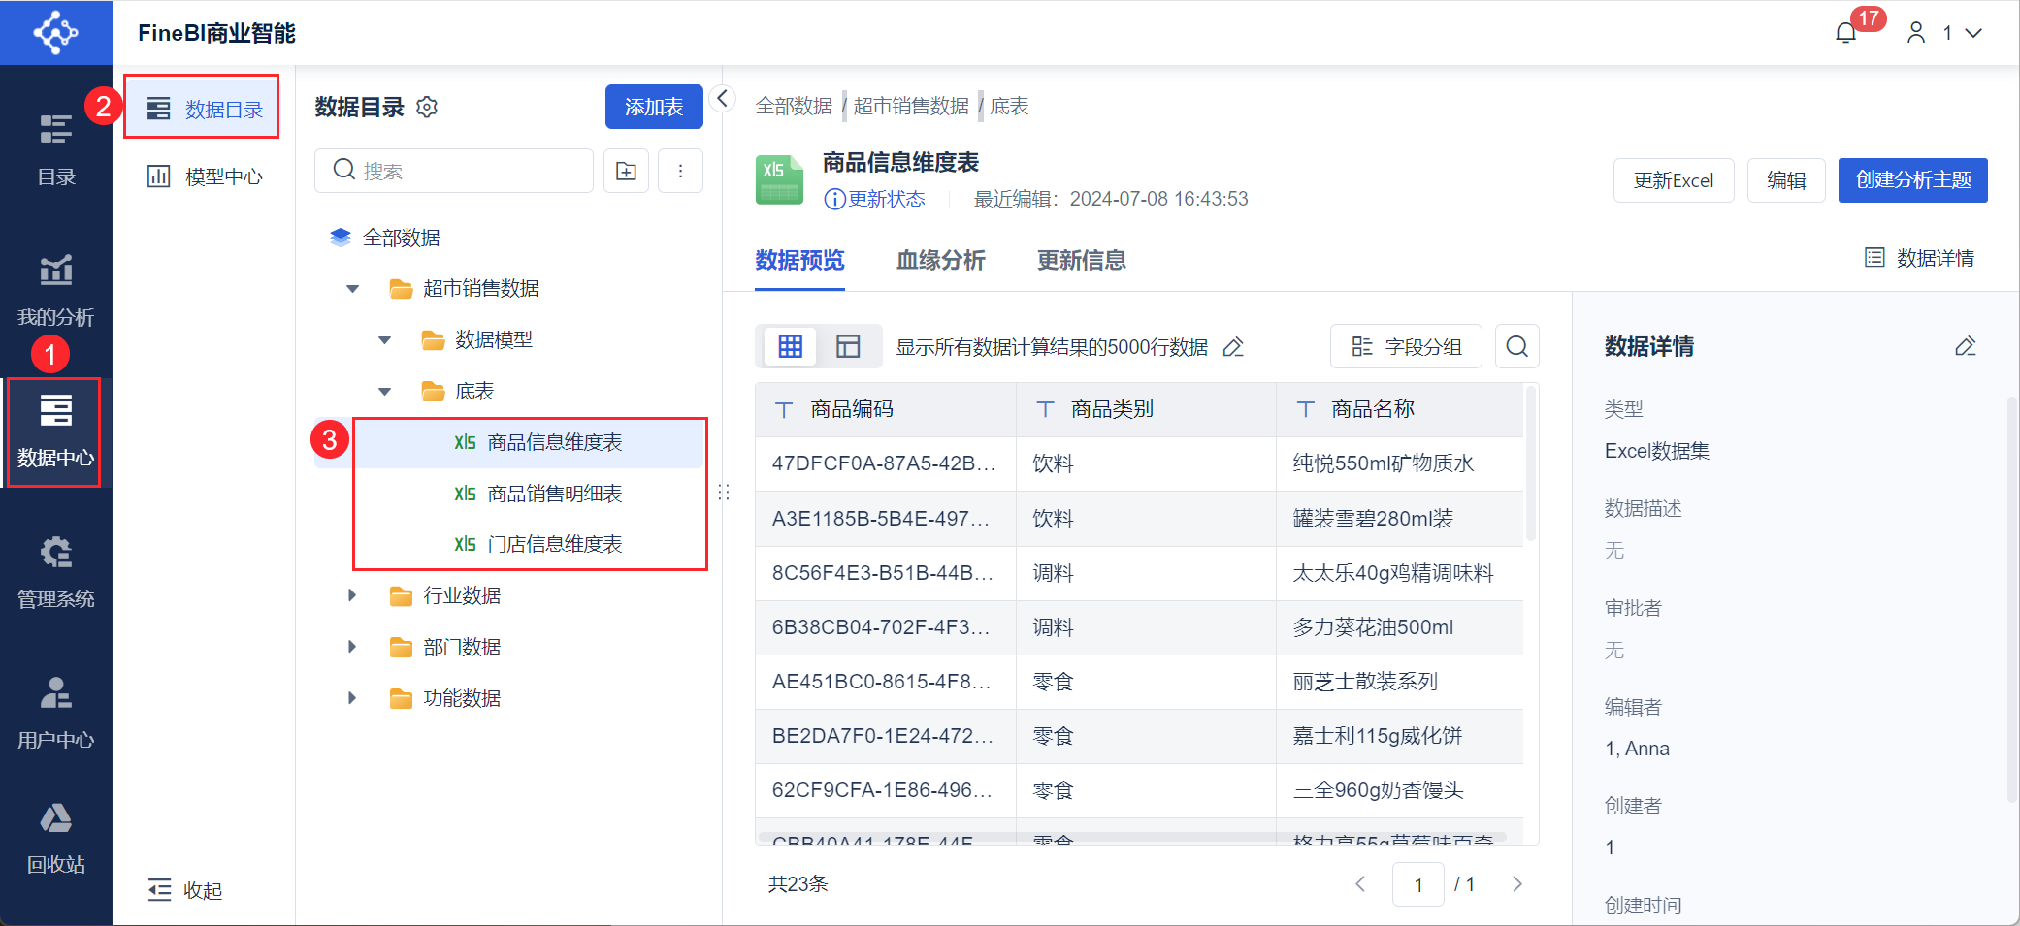Open 数据目录 settings gear
Viewport: 2020px width, 926px height.
click(x=427, y=107)
